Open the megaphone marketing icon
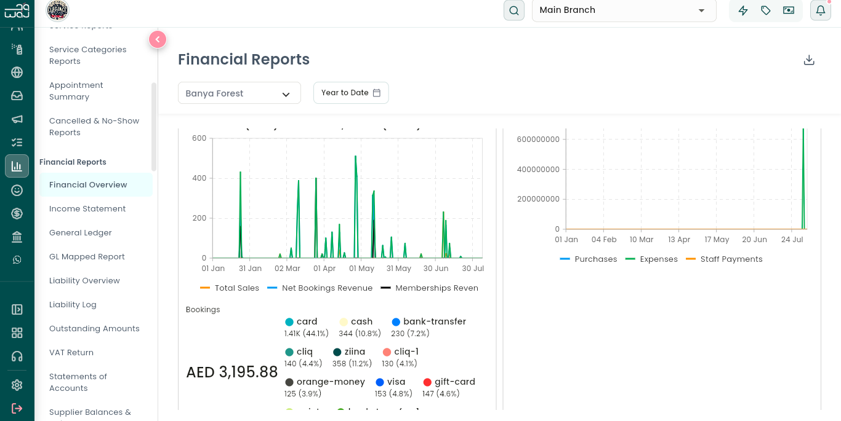The height and width of the screenshot is (421, 841). (x=17, y=119)
